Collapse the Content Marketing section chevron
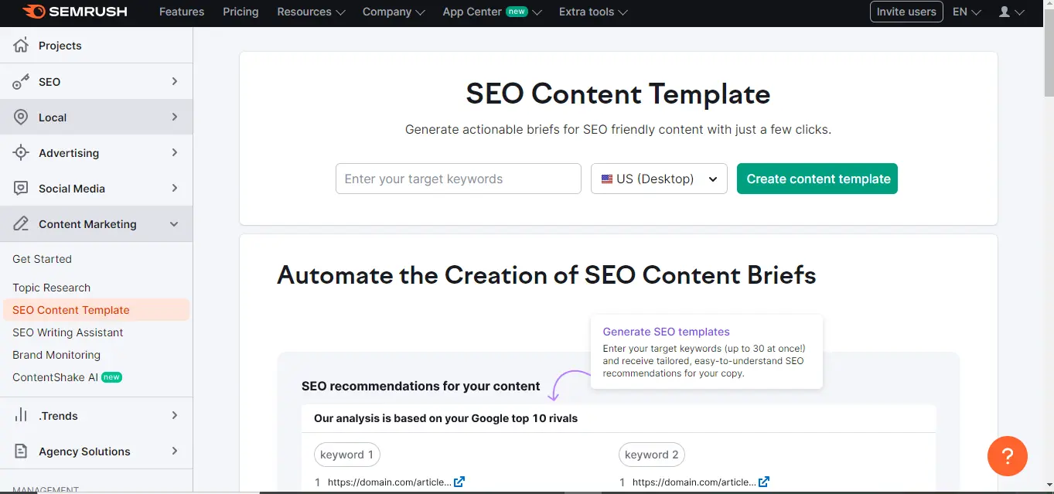 tap(175, 224)
